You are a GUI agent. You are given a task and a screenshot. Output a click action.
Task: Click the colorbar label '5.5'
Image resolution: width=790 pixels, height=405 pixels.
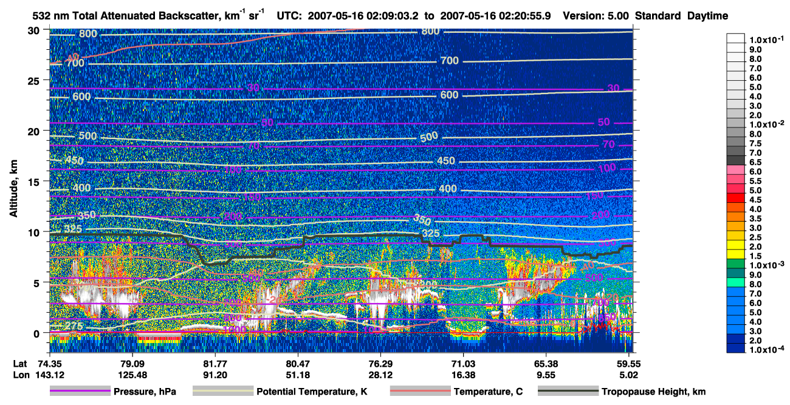755,181
